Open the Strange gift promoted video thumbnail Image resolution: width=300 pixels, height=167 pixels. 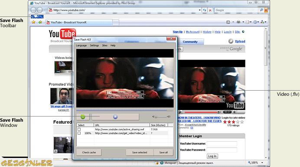point(62,96)
